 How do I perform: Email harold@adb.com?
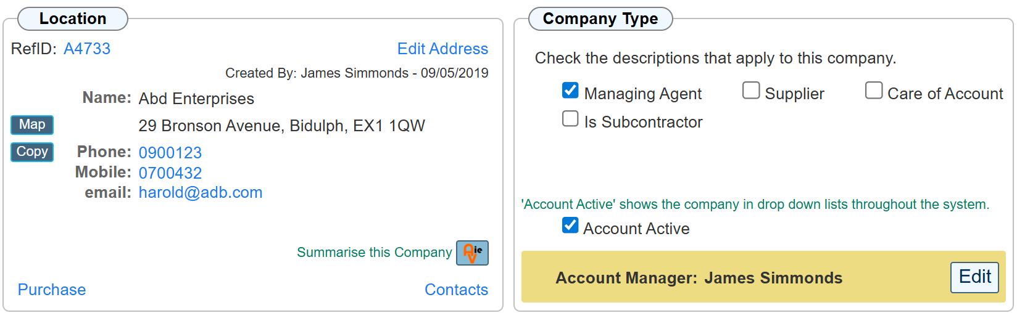click(201, 193)
